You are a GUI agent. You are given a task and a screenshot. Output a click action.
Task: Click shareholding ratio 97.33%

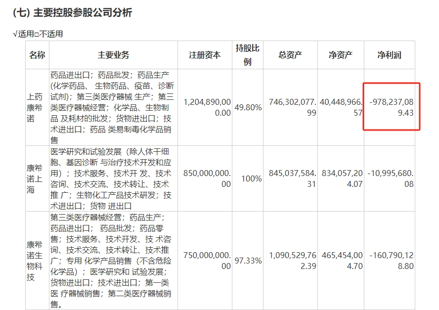248,261
